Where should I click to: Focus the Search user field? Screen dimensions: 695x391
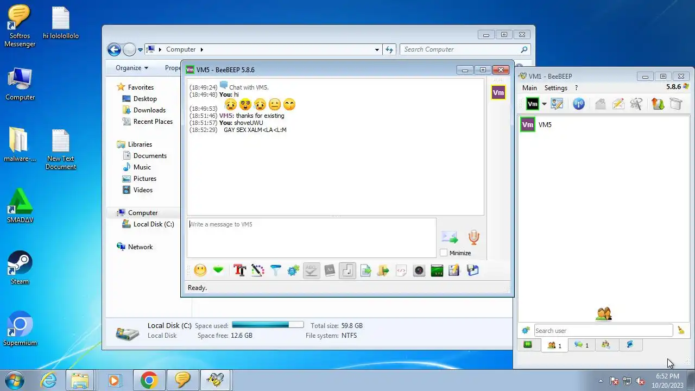pyautogui.click(x=603, y=330)
